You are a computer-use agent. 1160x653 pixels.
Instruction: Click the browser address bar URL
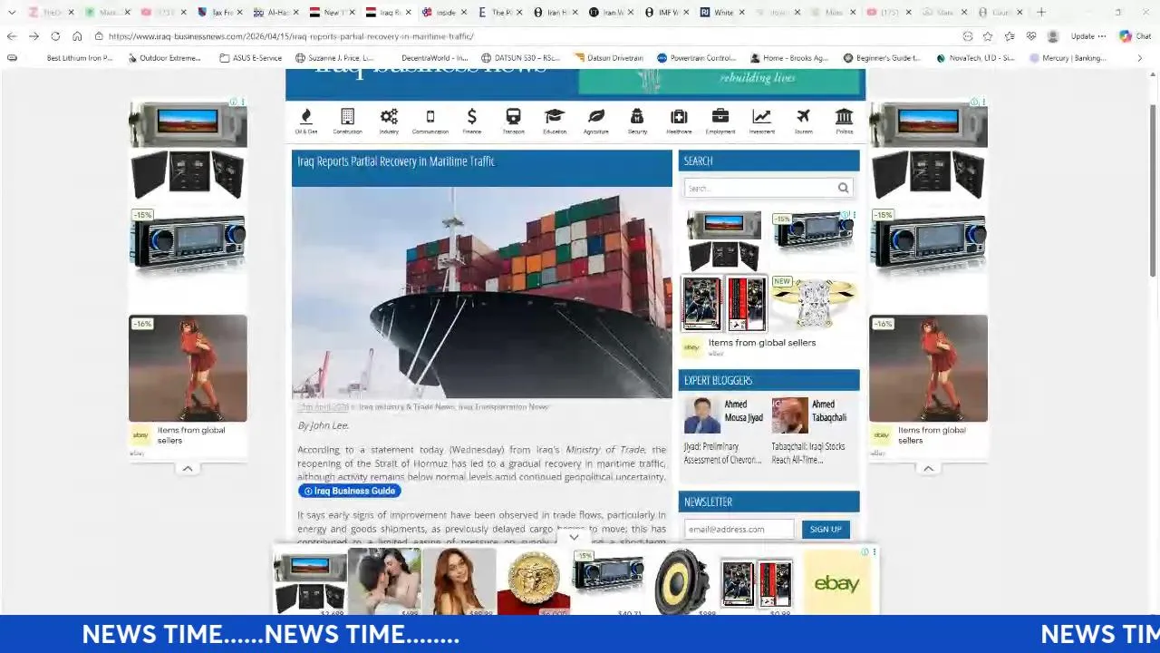click(290, 36)
